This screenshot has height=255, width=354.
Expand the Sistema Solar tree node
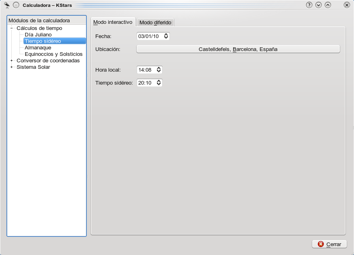coord(12,67)
